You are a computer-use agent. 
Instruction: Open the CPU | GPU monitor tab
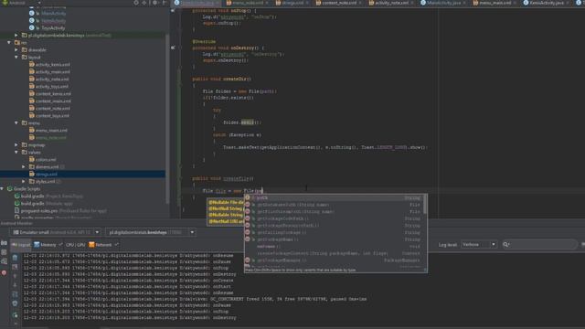point(75,245)
